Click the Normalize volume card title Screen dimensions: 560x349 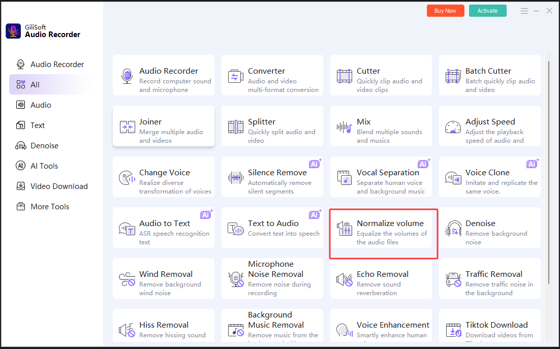click(390, 224)
